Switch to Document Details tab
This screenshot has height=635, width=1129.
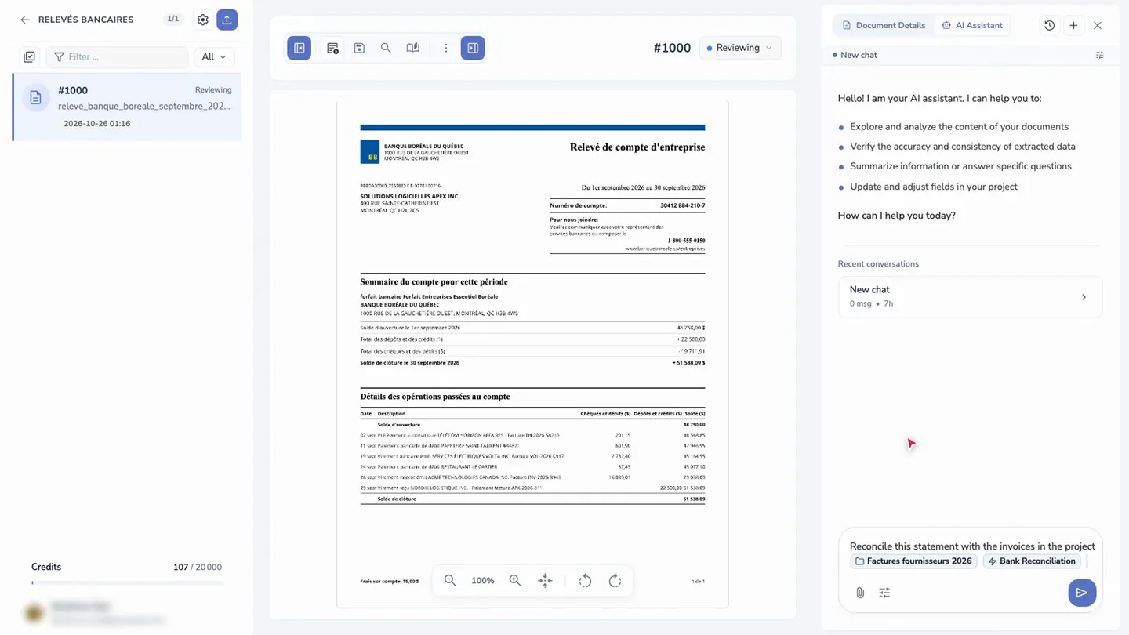point(884,25)
